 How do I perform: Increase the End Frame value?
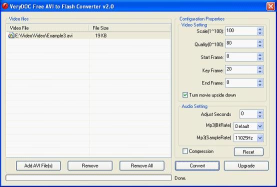260,81
